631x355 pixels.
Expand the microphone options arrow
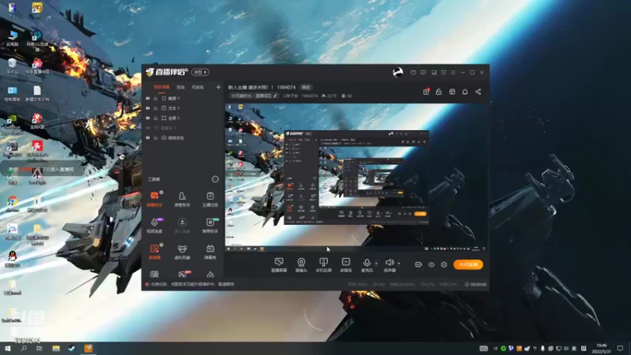376,263
